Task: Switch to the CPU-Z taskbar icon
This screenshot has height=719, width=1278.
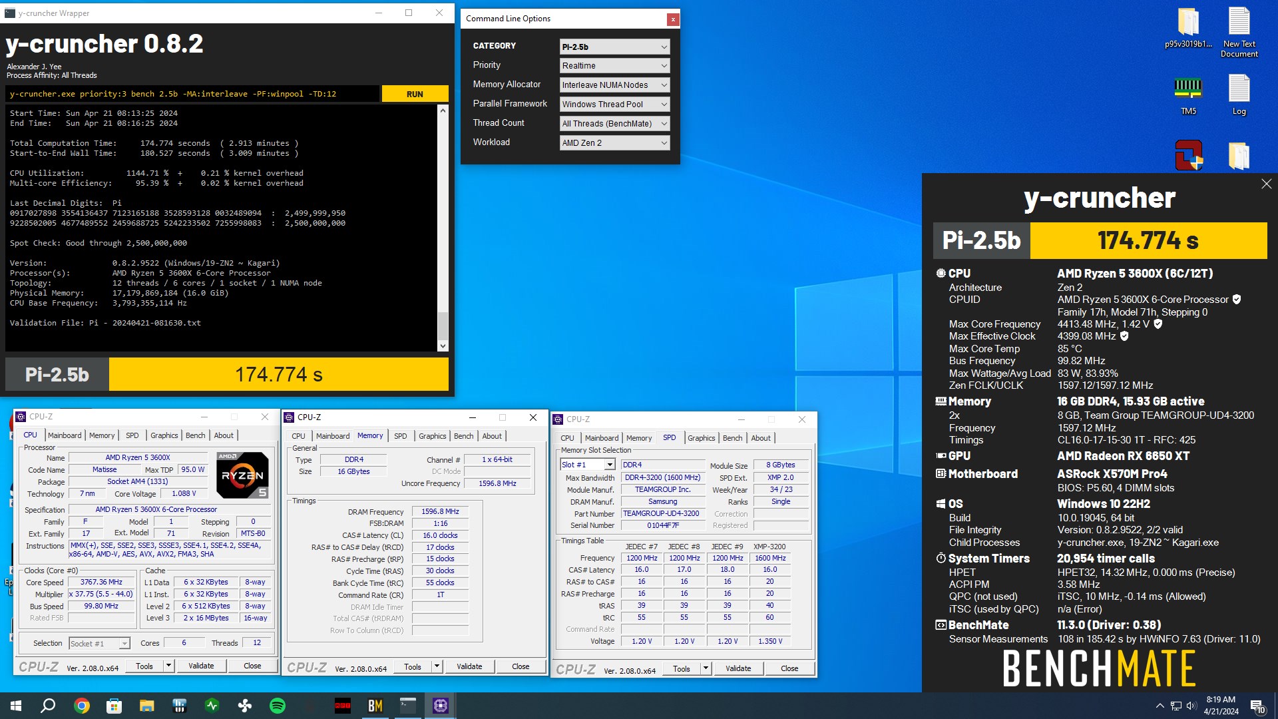Action: click(441, 706)
